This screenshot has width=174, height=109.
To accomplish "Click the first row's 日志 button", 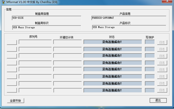I will coord(162,42).
